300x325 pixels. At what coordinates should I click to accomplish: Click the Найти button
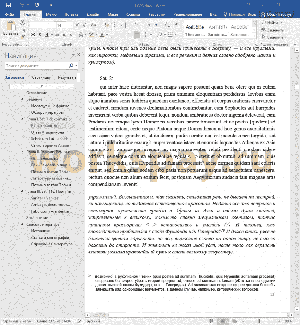click(272, 23)
